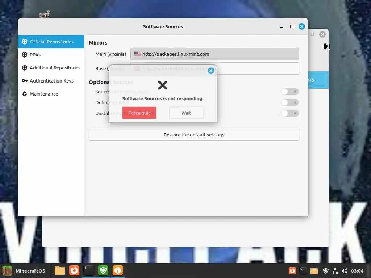Image resolution: width=371 pixels, height=278 pixels.
Task: Select Official Repositories in sidebar
Action: pyautogui.click(x=51, y=42)
